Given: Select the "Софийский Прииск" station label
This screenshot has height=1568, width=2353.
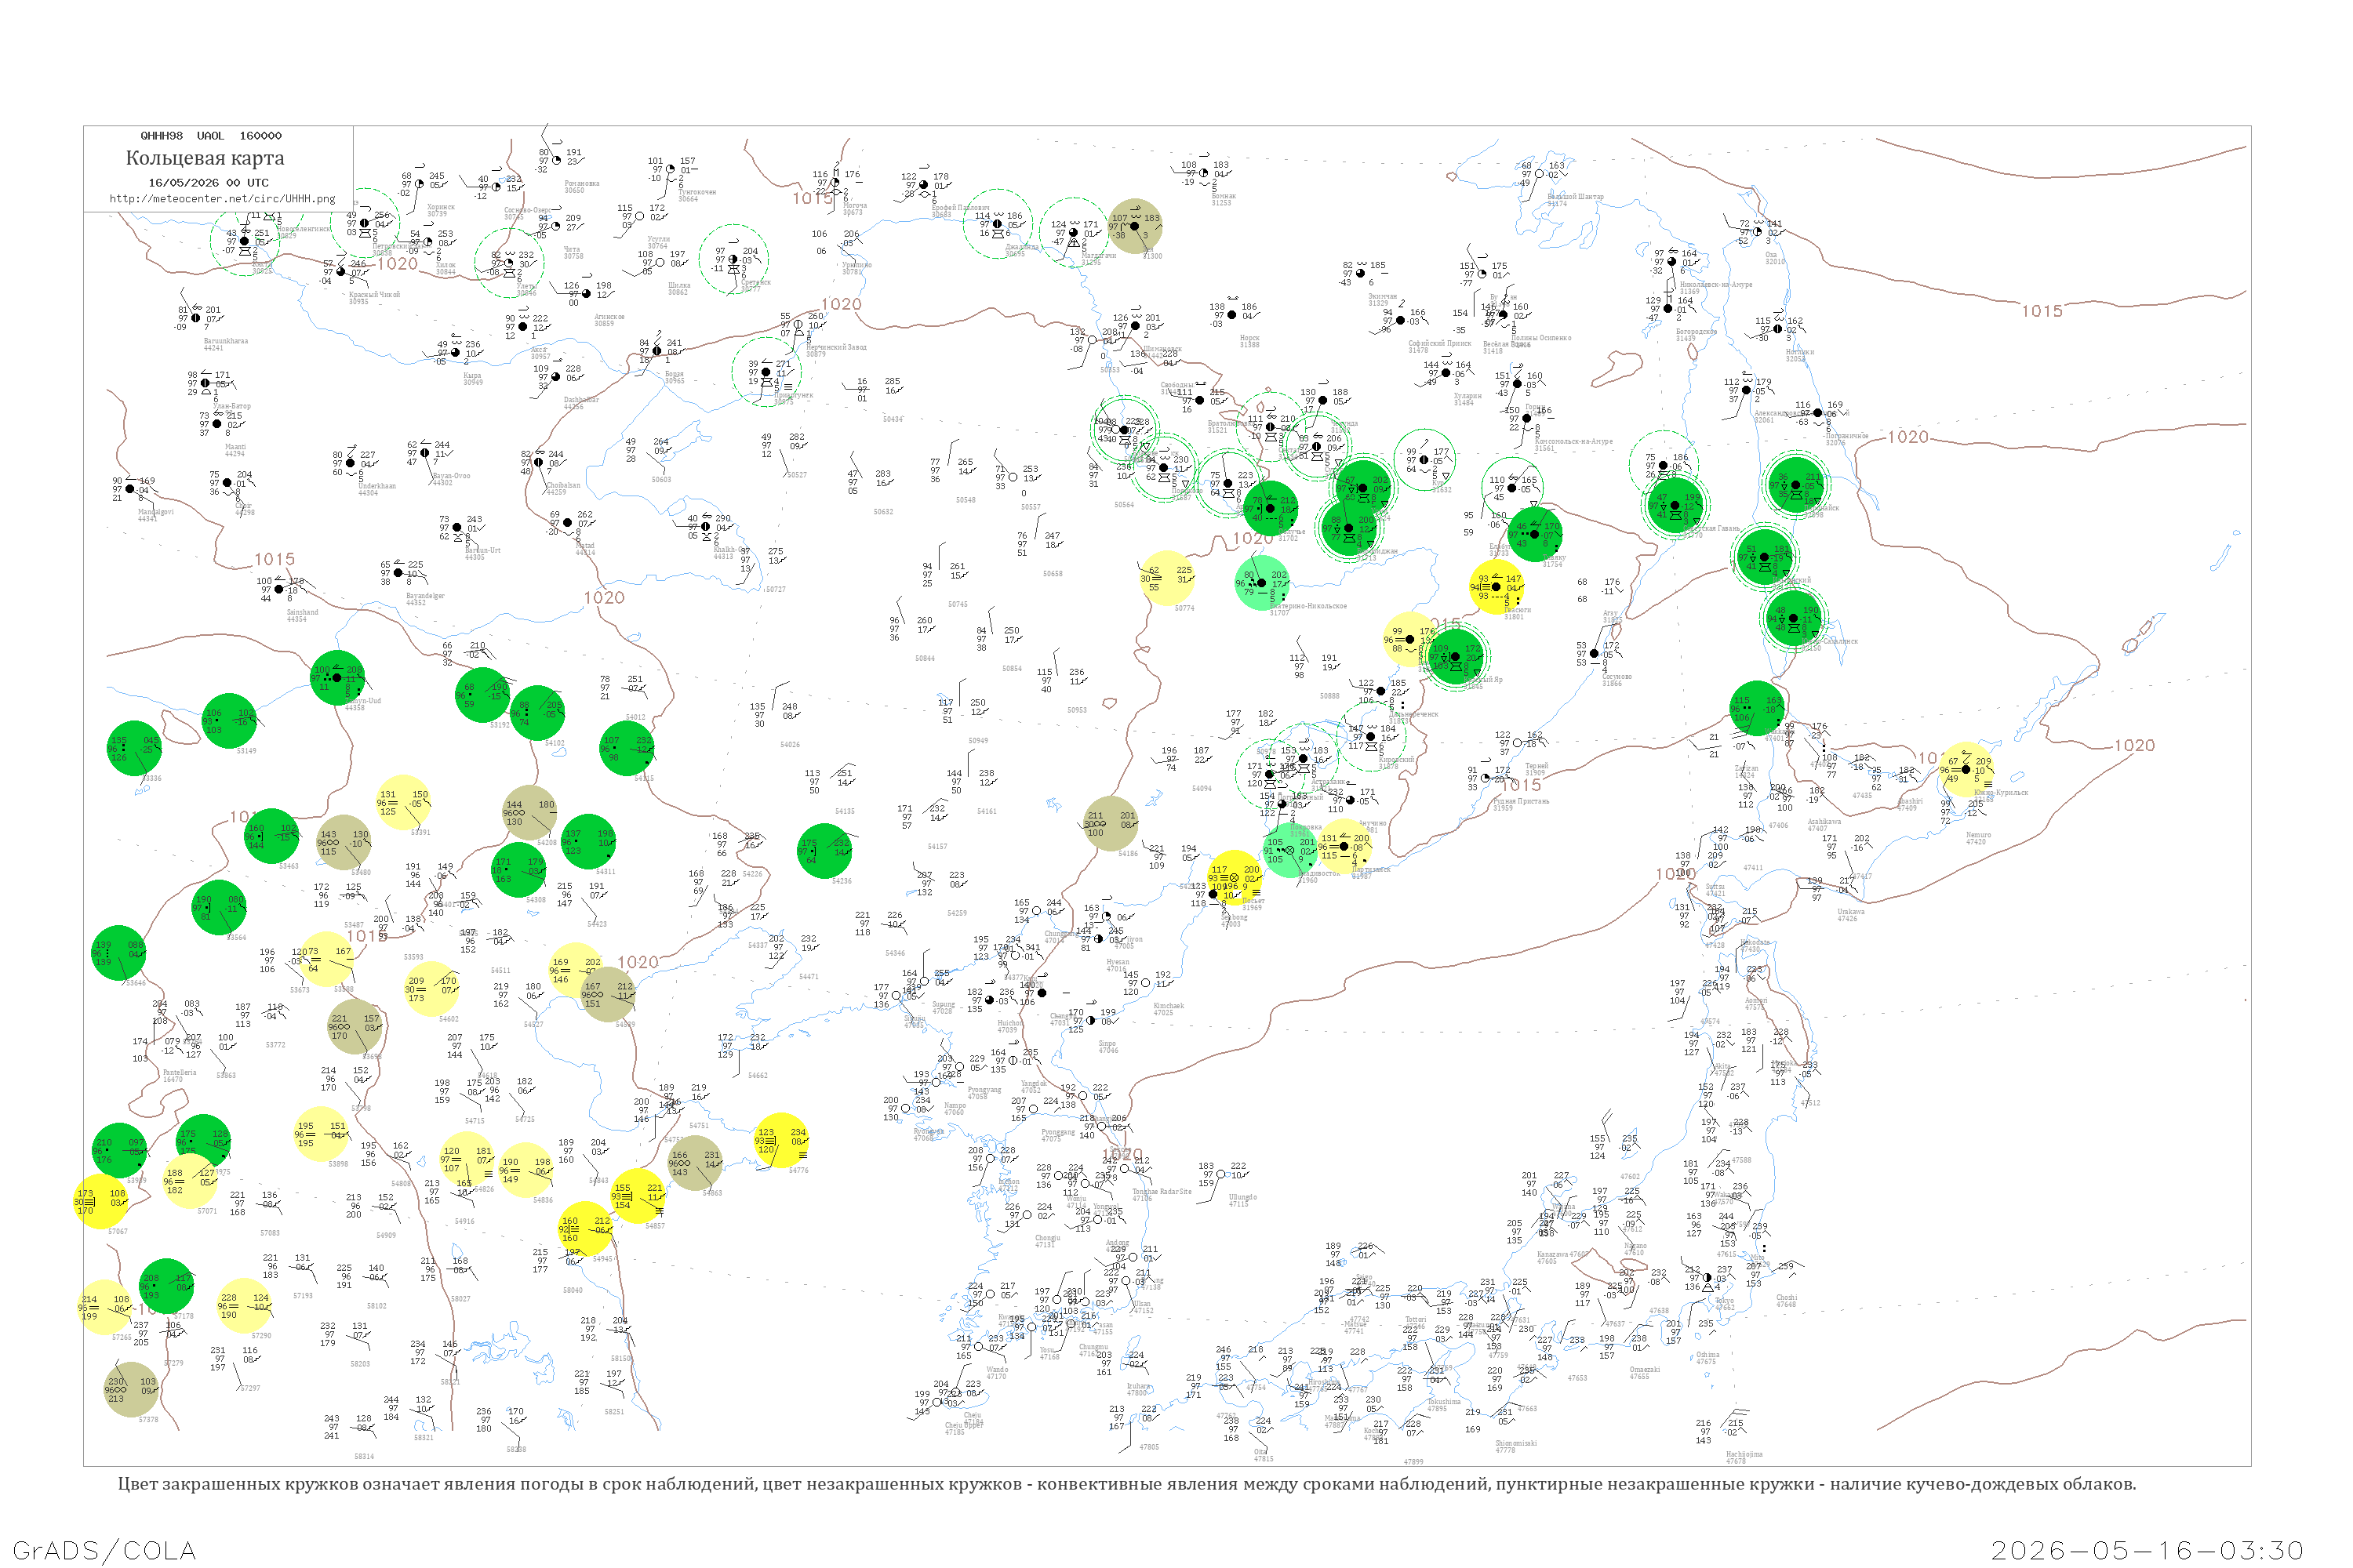Looking at the screenshot, I should click(x=1439, y=347).
